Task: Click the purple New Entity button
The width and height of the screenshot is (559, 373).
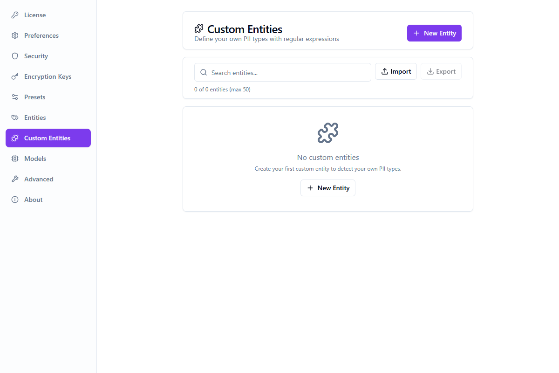Action: 434,33
